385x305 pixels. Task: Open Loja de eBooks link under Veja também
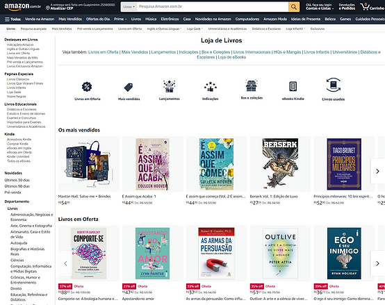point(232,57)
